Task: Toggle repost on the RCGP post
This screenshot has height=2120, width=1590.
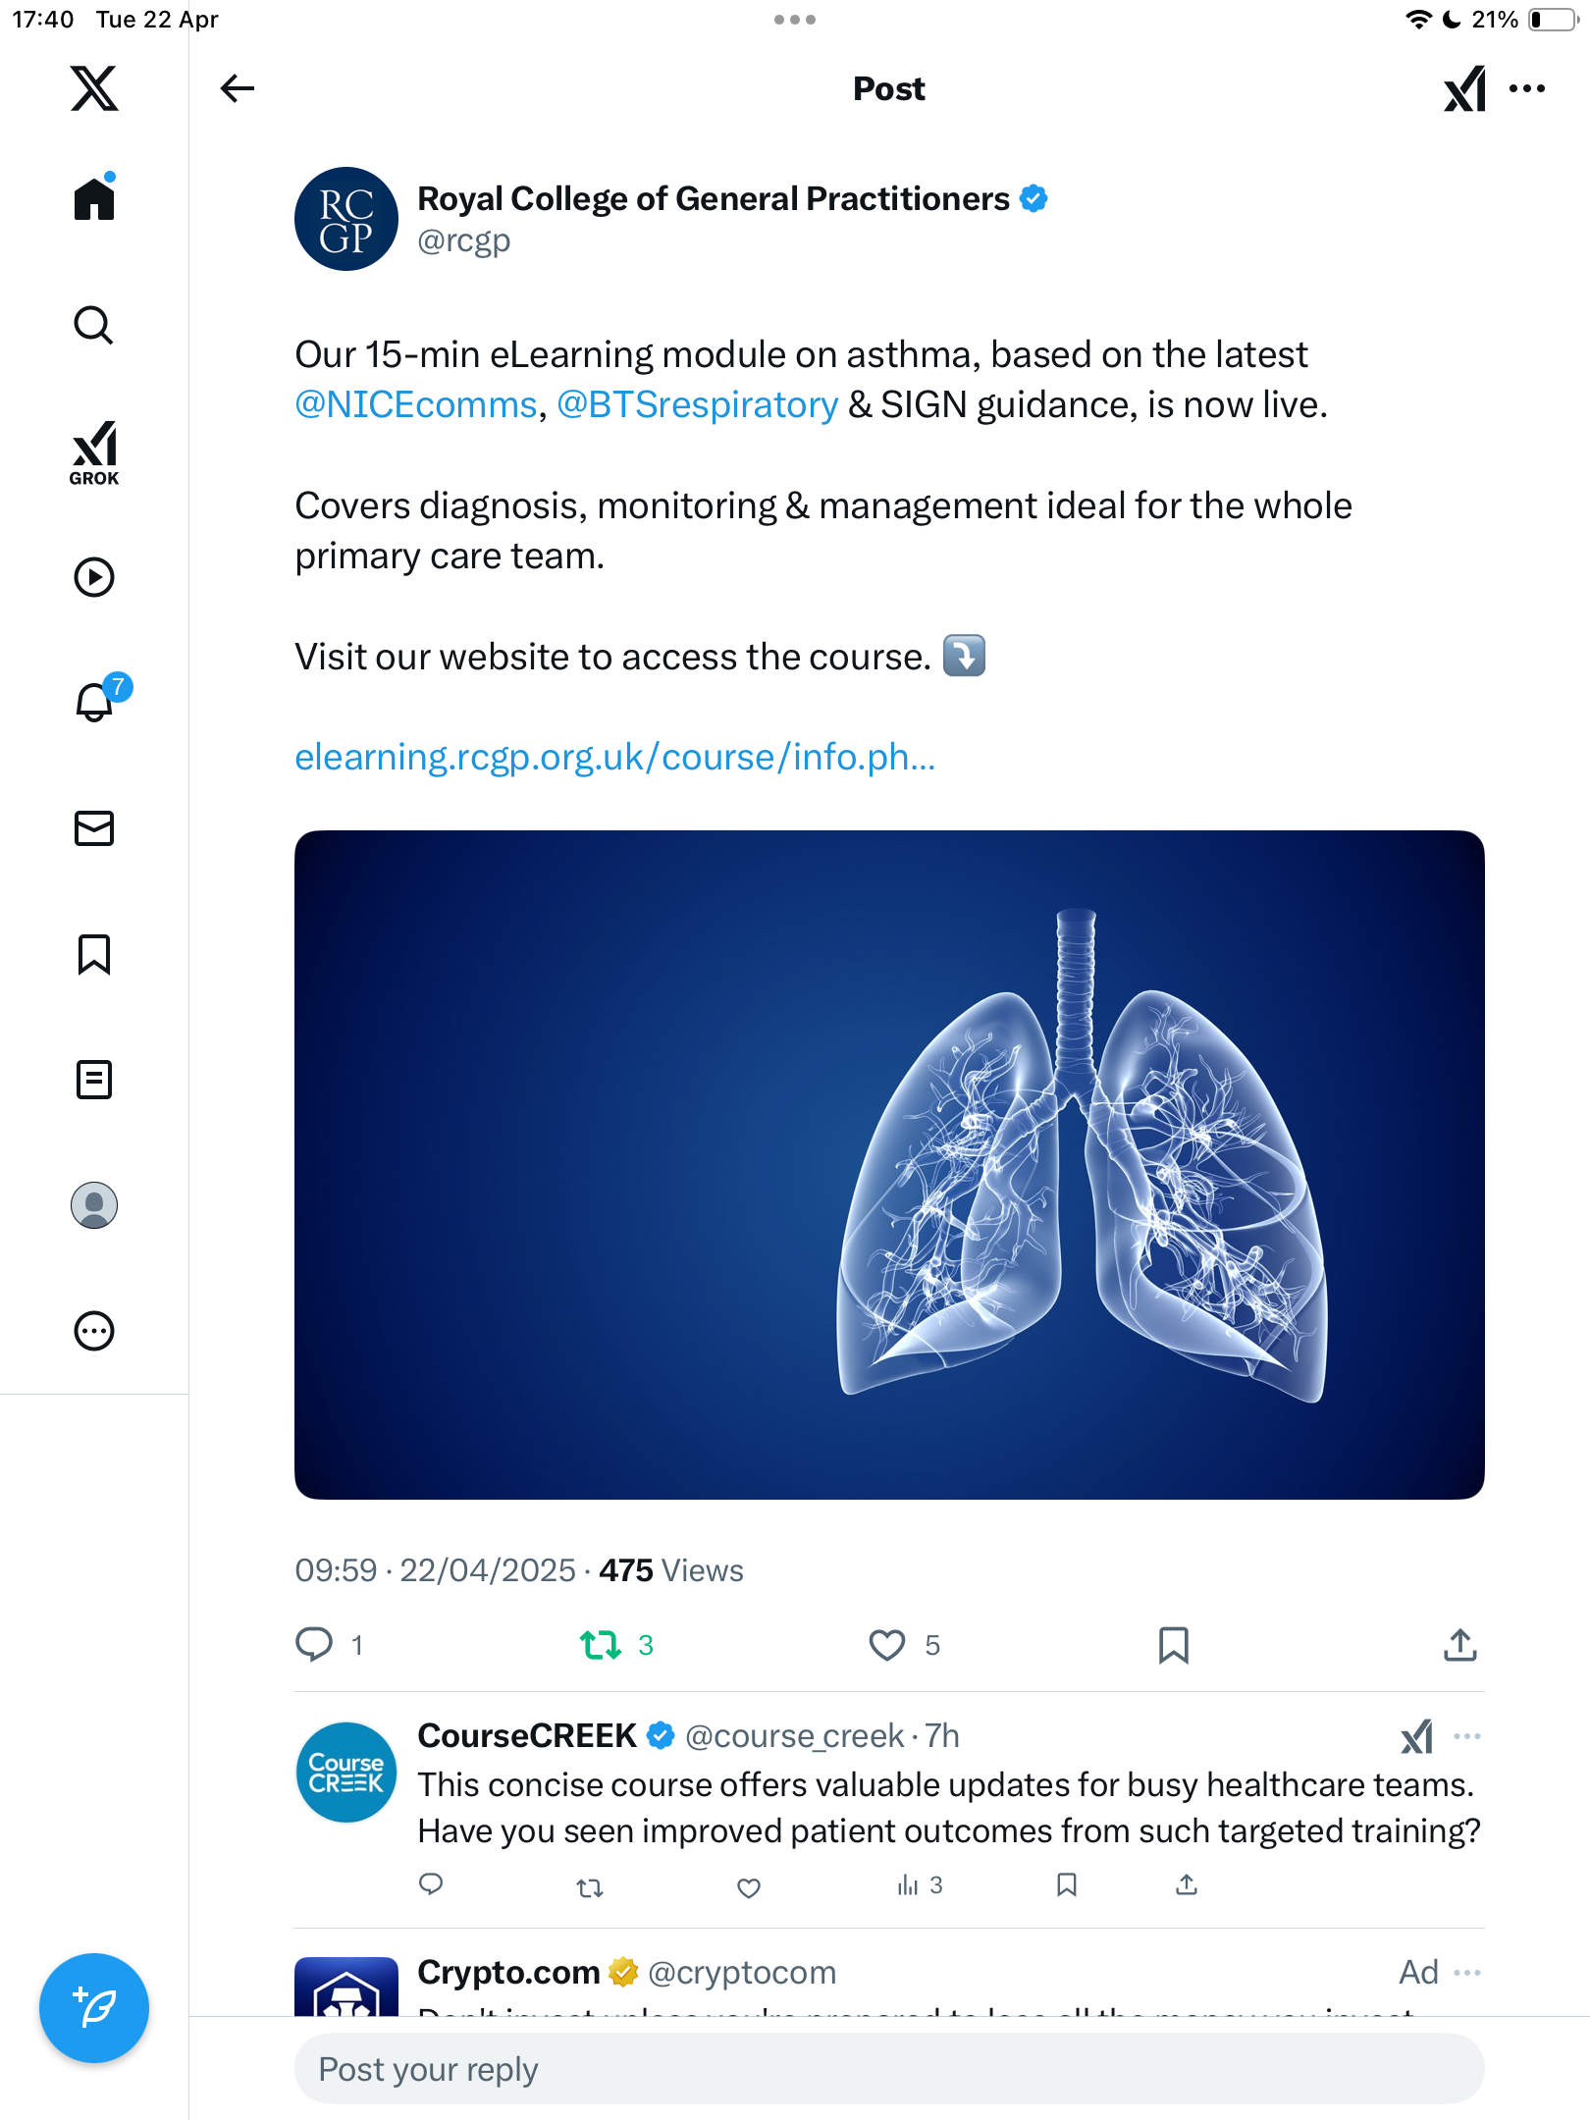Action: [x=600, y=1645]
